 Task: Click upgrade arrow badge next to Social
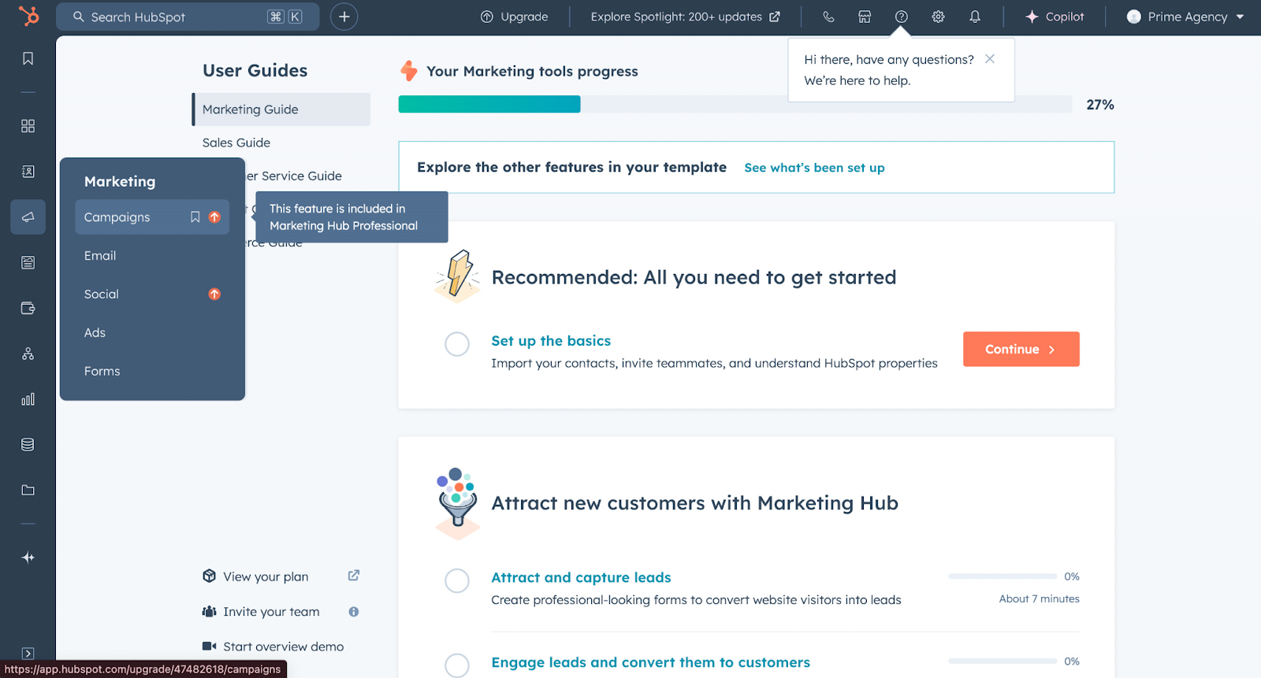tap(214, 294)
